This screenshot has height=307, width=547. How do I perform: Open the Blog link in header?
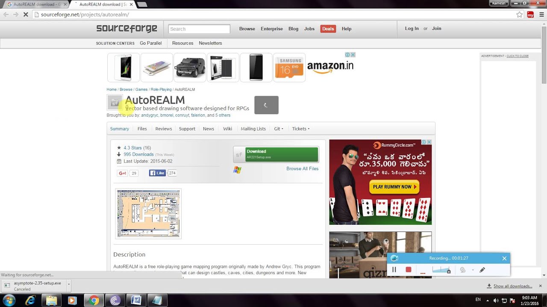(293, 29)
